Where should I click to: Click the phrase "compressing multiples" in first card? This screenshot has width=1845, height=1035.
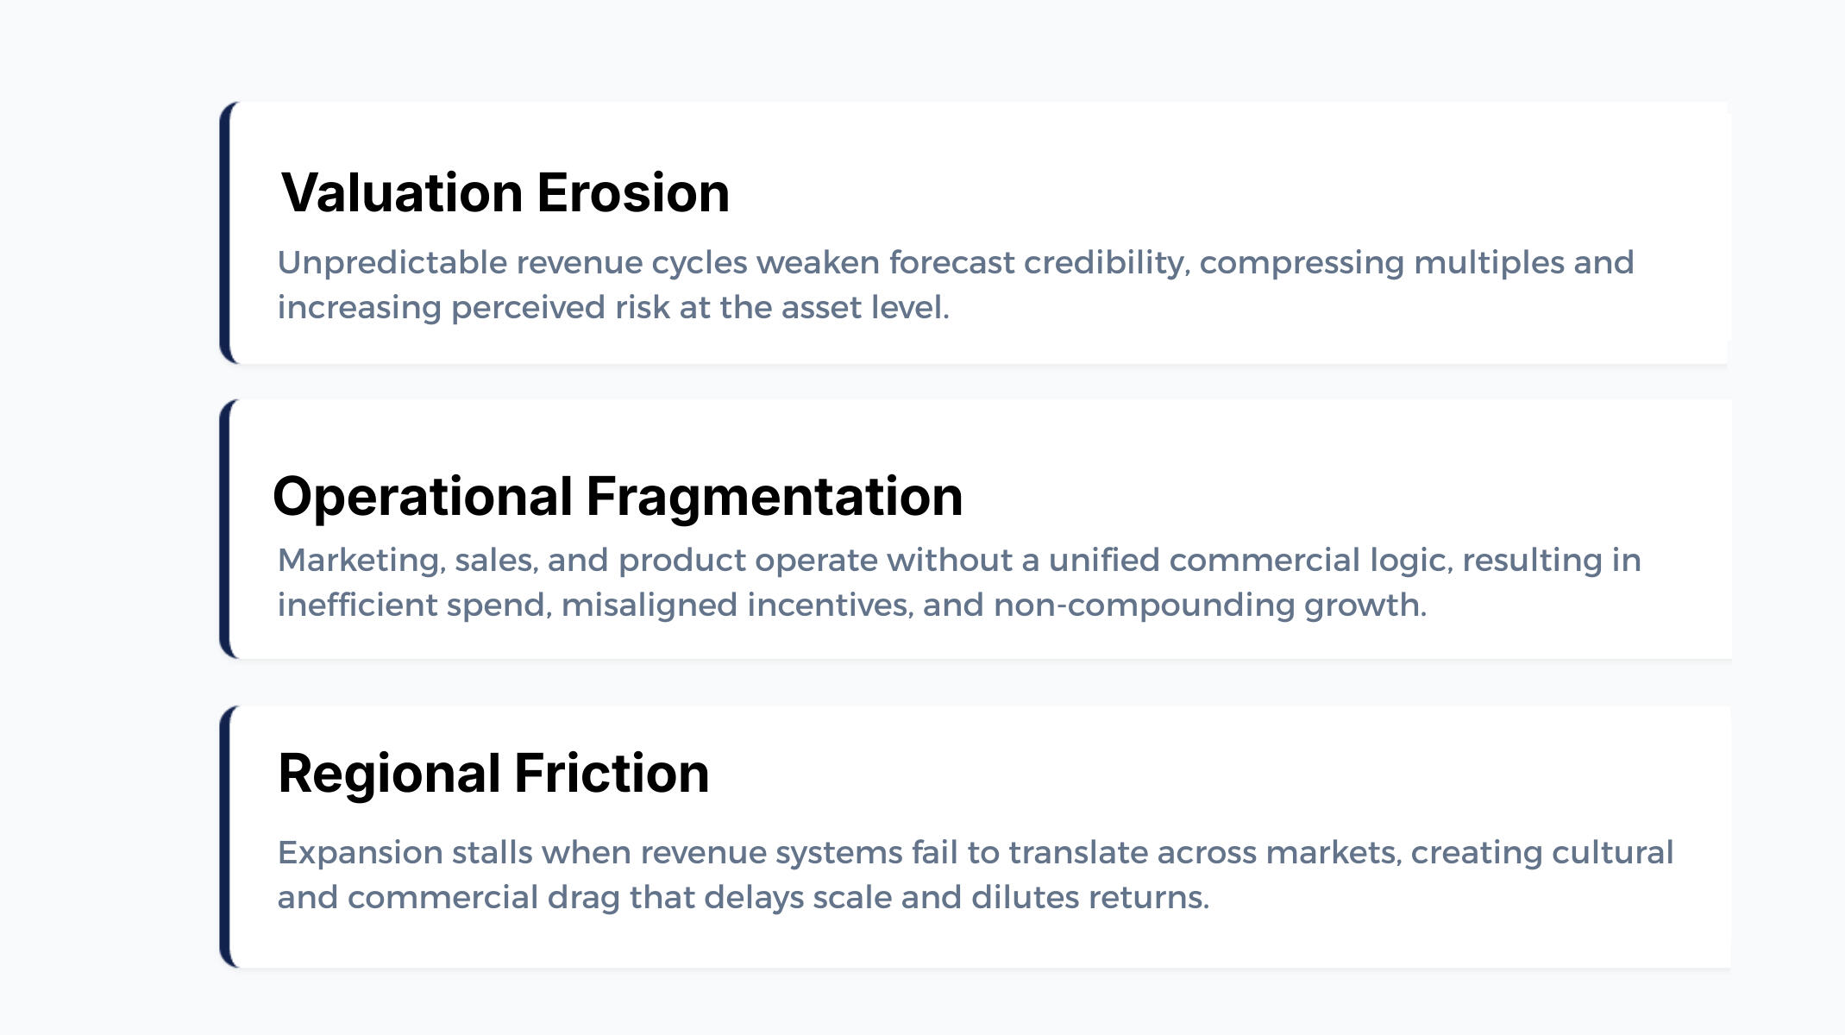[x=1382, y=263]
